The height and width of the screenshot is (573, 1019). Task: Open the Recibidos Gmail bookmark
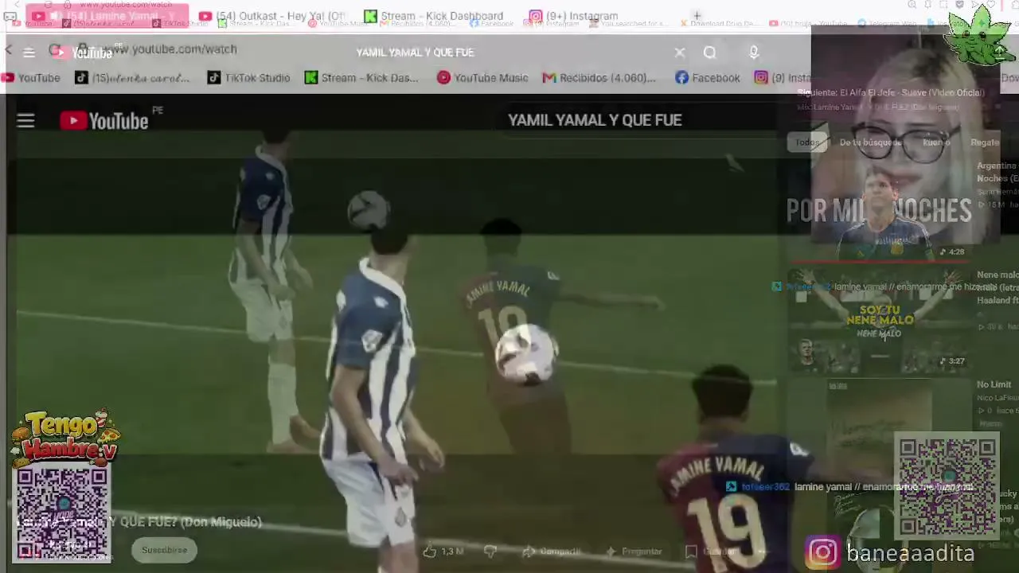pyautogui.click(x=599, y=77)
